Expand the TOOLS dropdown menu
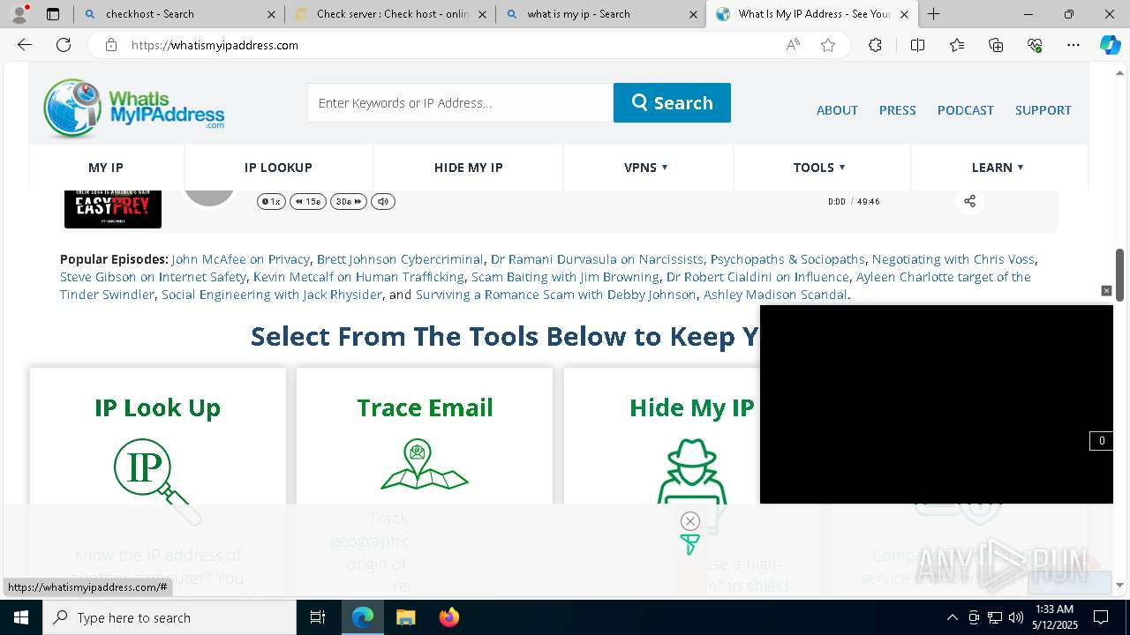The width and height of the screenshot is (1130, 635). click(820, 168)
